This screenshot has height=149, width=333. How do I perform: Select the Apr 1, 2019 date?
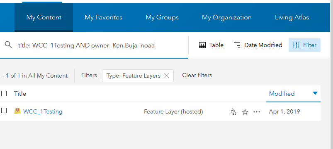click(284, 111)
